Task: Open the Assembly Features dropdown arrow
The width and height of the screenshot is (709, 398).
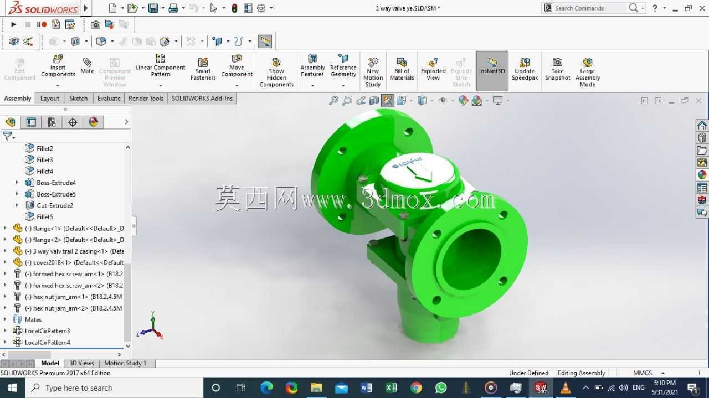Action: (x=312, y=85)
